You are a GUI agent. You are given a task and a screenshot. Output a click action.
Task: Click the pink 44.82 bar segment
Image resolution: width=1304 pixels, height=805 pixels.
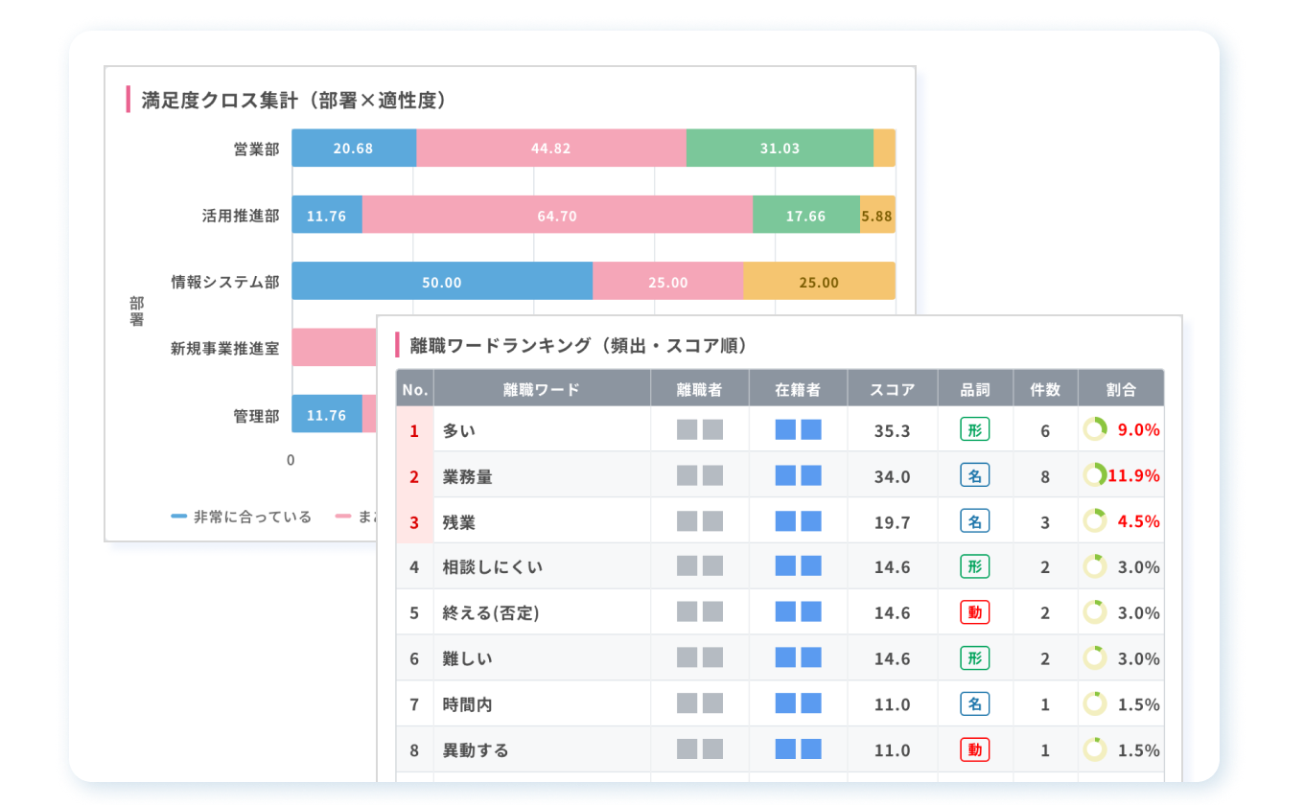(551, 148)
